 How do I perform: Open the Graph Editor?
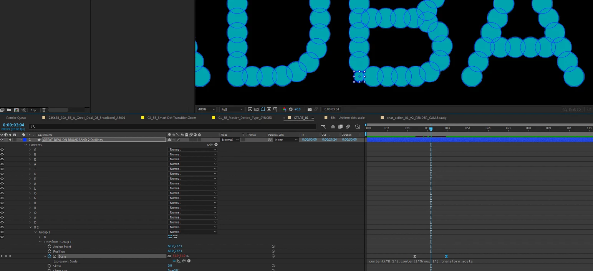pyautogui.click(x=358, y=126)
